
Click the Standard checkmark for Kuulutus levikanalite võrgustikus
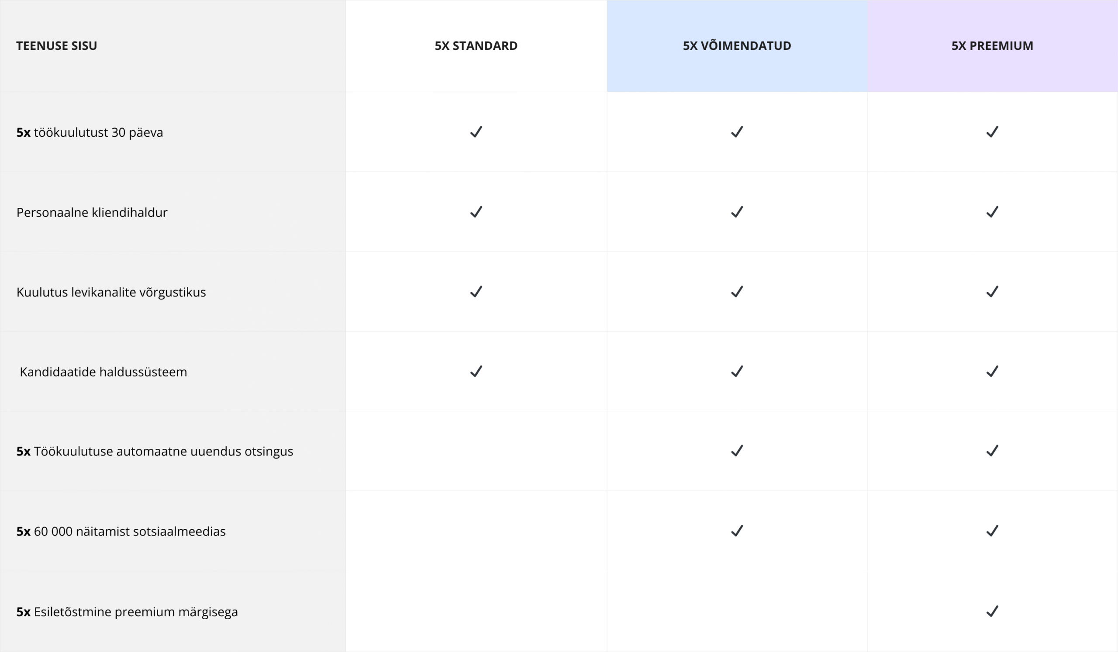pyautogui.click(x=476, y=292)
